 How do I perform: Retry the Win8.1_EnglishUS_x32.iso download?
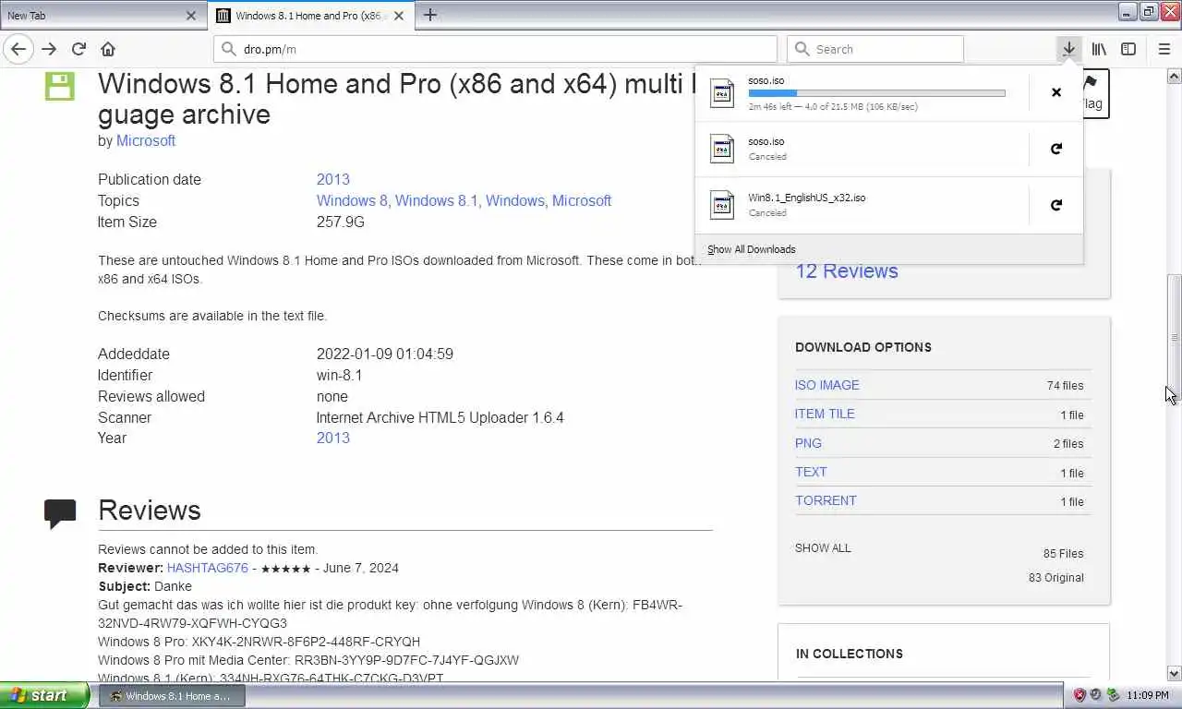(1056, 205)
